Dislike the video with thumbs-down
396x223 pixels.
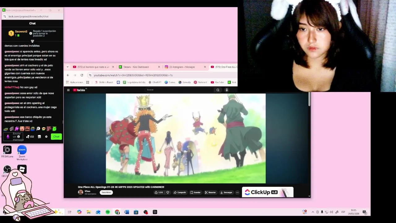pos(168,192)
